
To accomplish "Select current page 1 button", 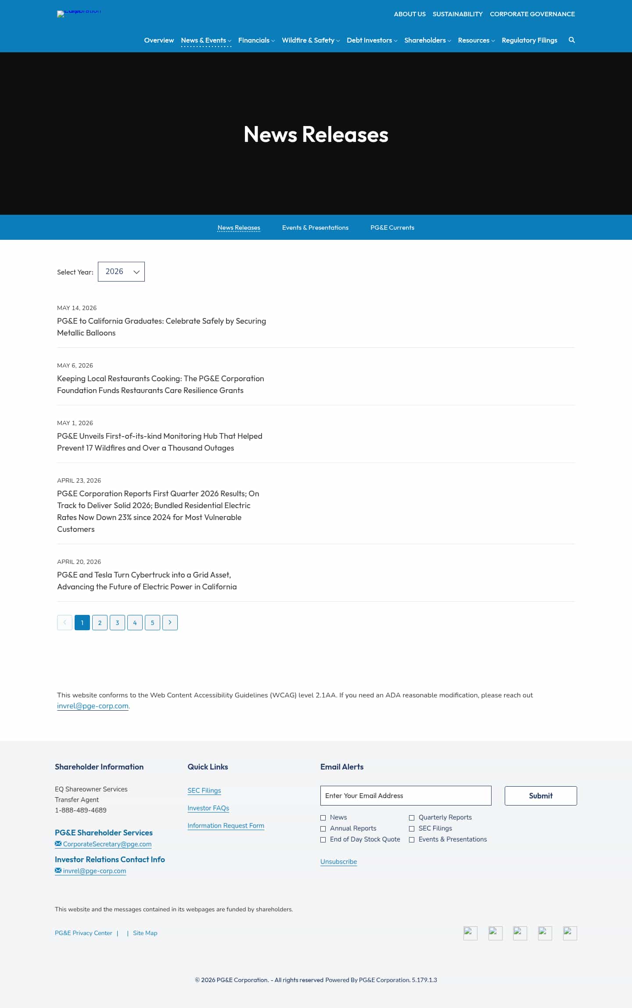I will tap(82, 622).
